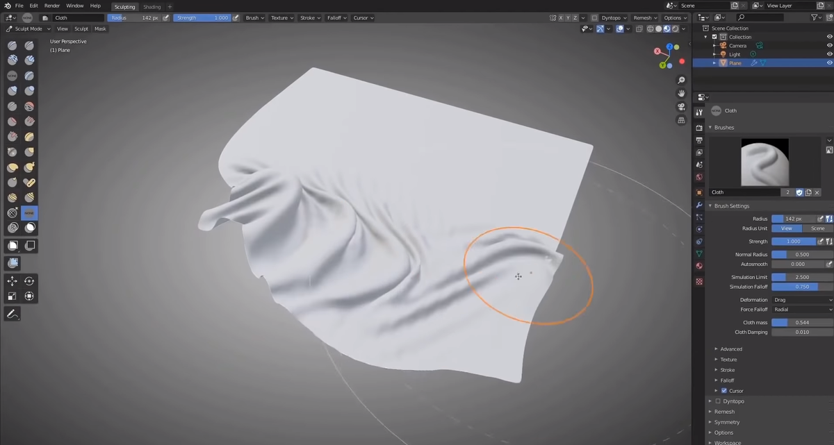Open the File menu

[x=19, y=6]
